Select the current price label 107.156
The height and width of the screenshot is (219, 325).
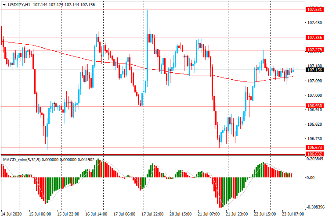(x=314, y=70)
